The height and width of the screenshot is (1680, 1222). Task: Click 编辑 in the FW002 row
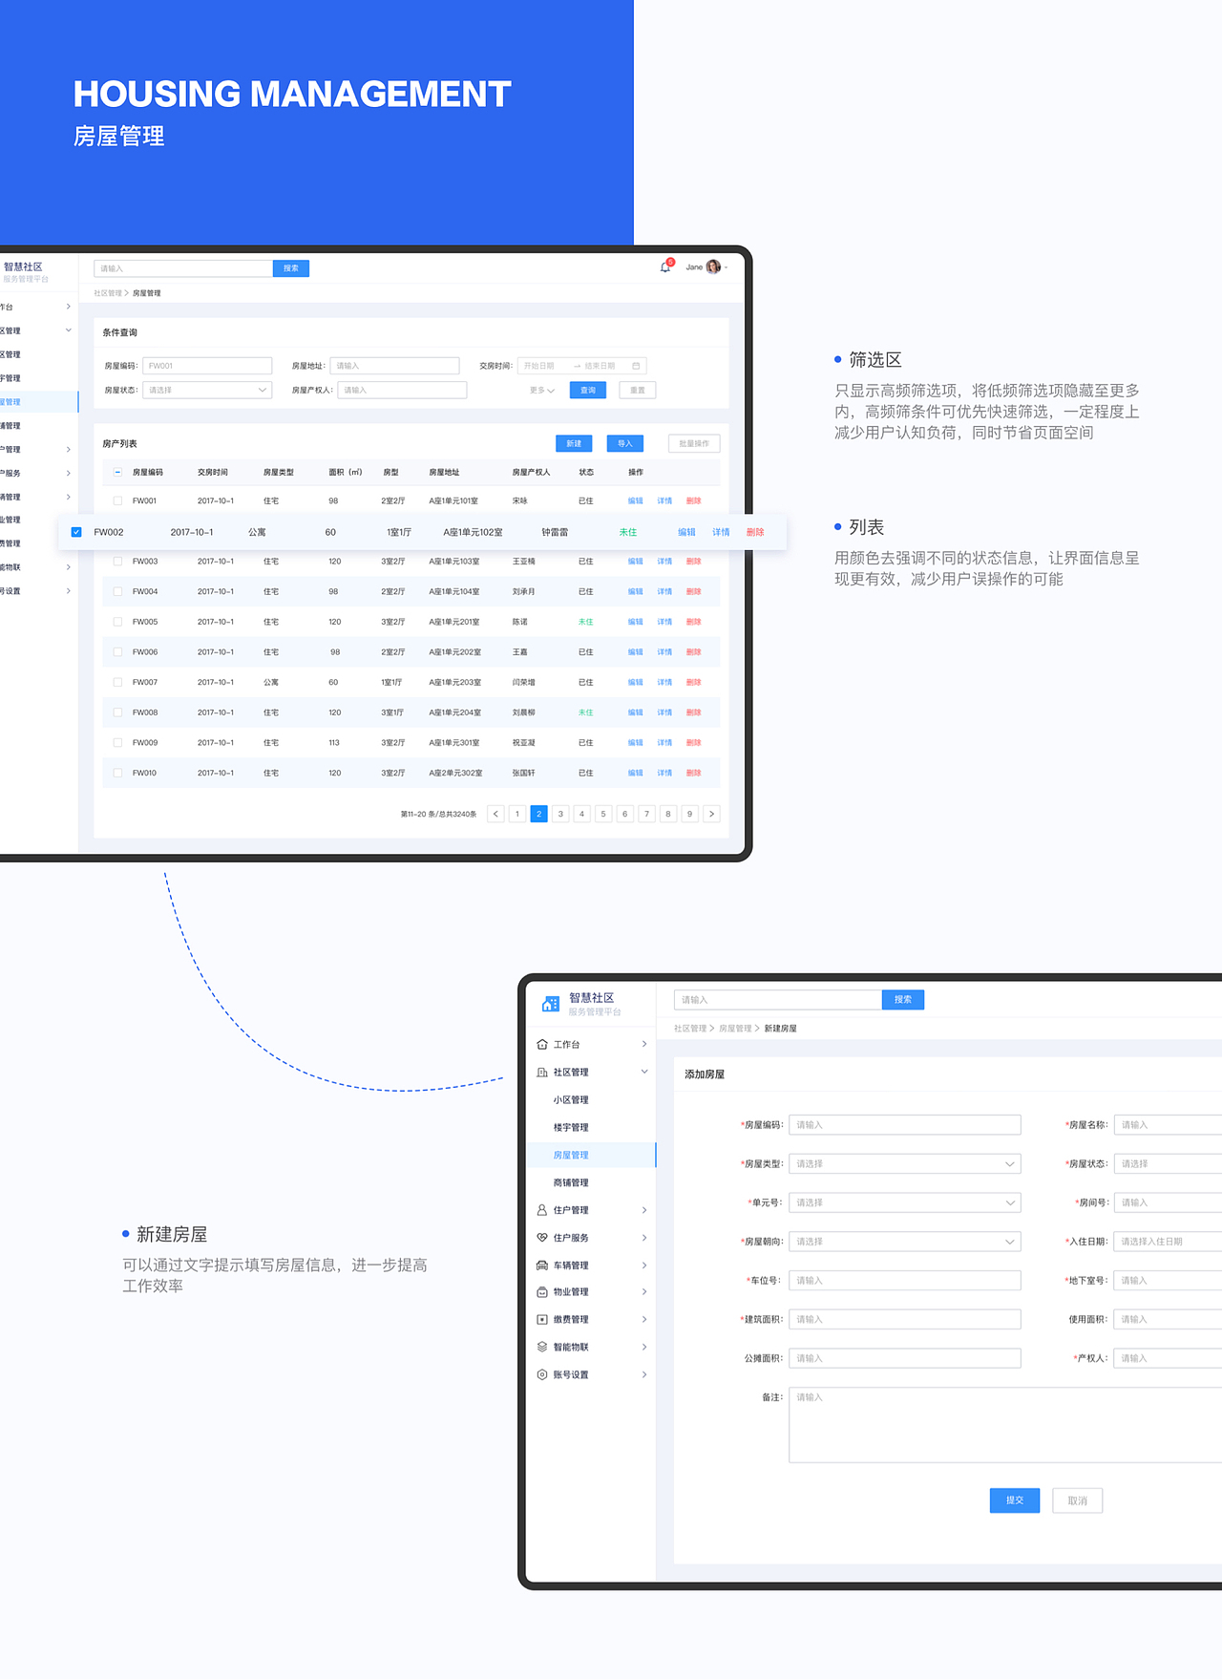(x=686, y=532)
